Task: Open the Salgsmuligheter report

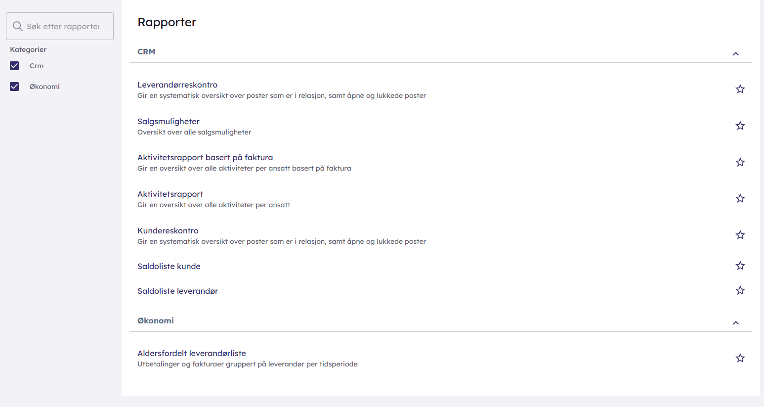Action: [x=169, y=121]
